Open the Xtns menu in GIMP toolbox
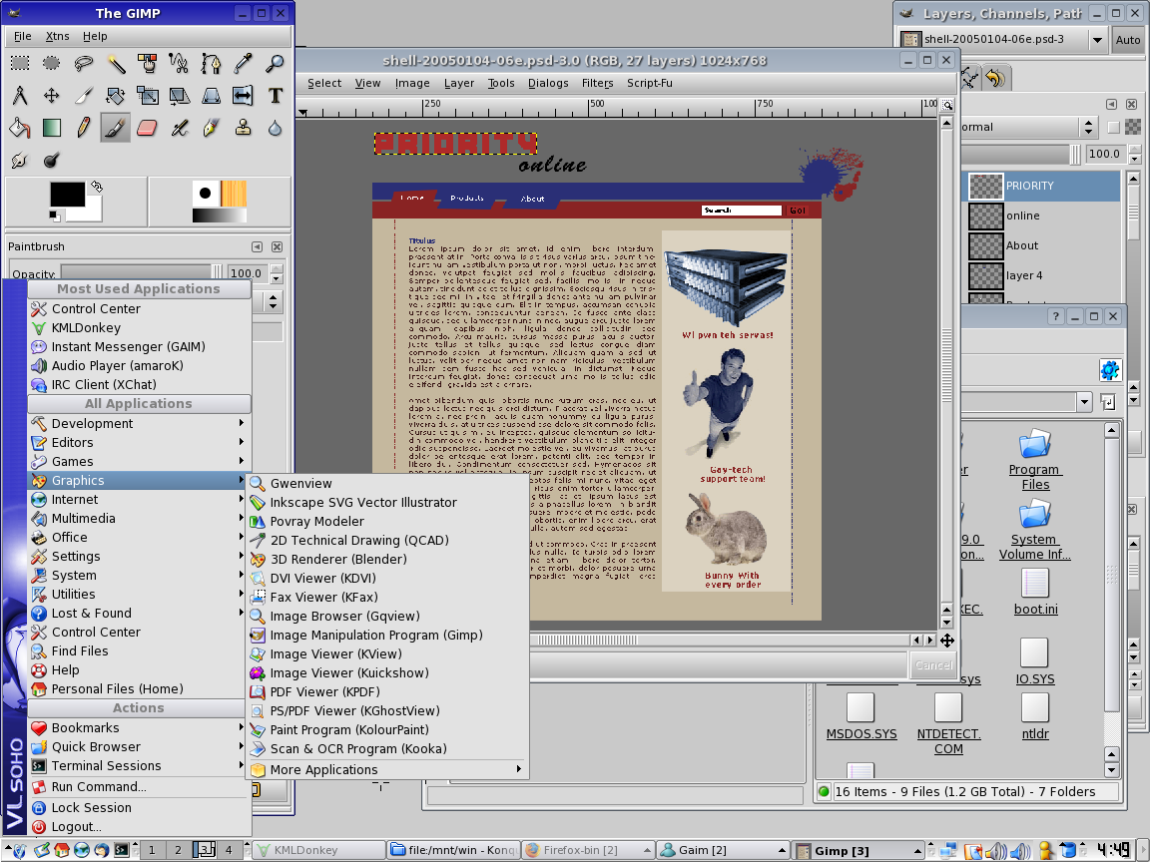This screenshot has width=1150, height=862. click(x=57, y=36)
